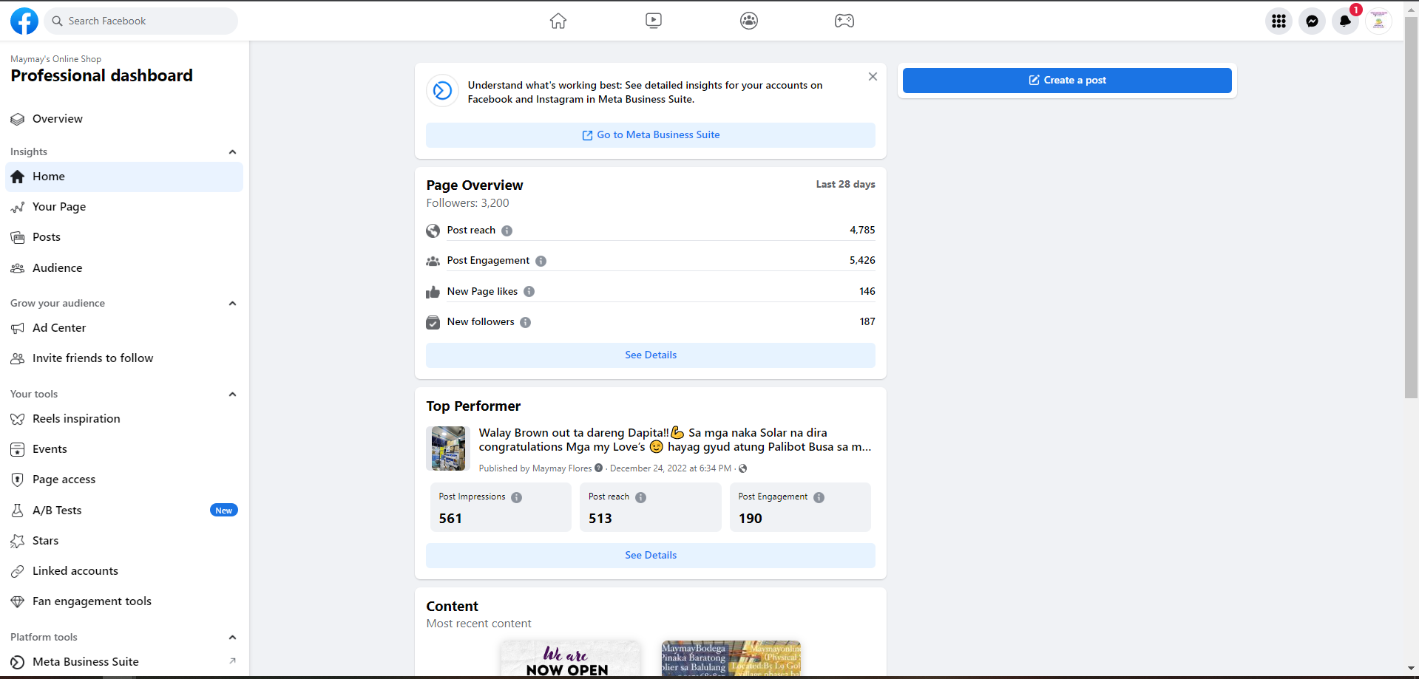Open Page access settings

pyautogui.click(x=124, y=480)
